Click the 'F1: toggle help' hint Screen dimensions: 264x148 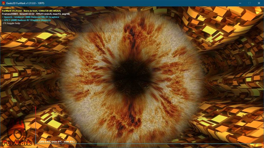tap(11, 23)
